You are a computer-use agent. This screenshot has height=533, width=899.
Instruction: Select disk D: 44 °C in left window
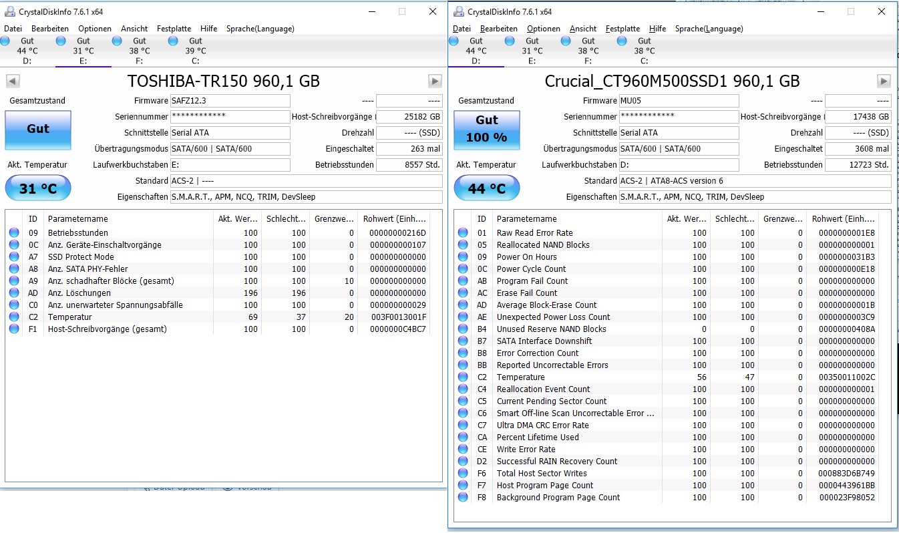point(27,51)
